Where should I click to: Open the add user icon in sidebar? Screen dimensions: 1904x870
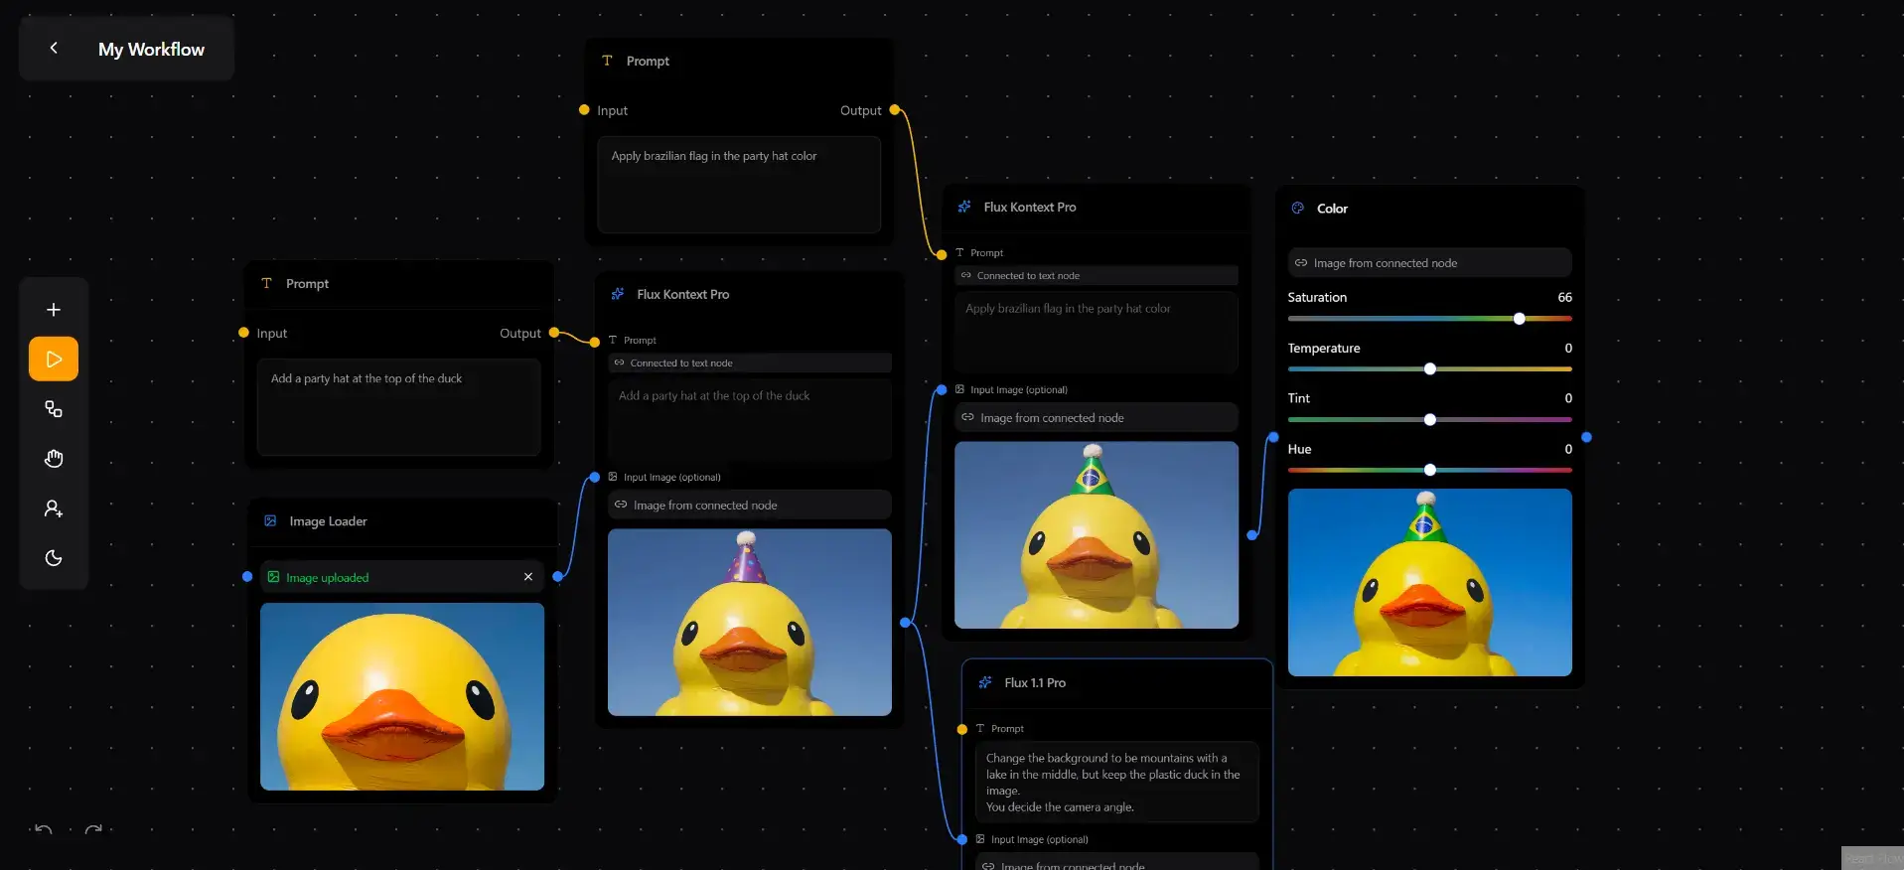(54, 508)
